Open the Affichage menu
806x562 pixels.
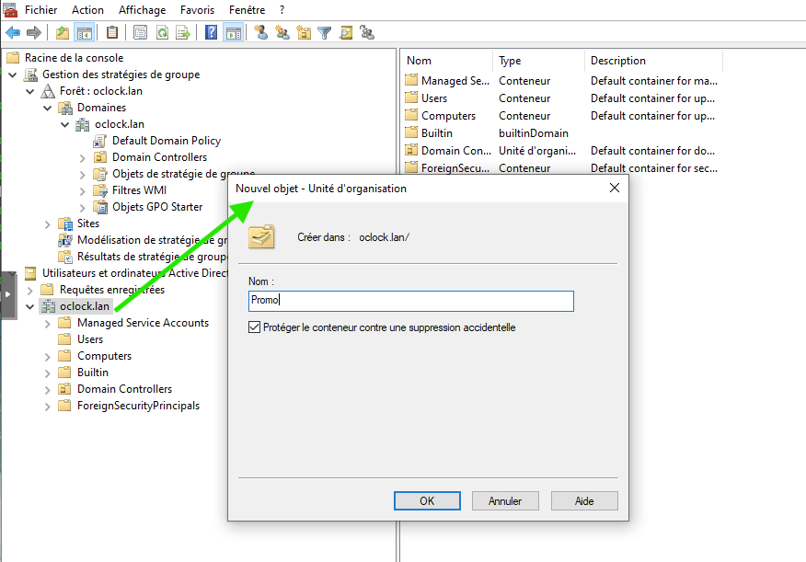coord(142,9)
